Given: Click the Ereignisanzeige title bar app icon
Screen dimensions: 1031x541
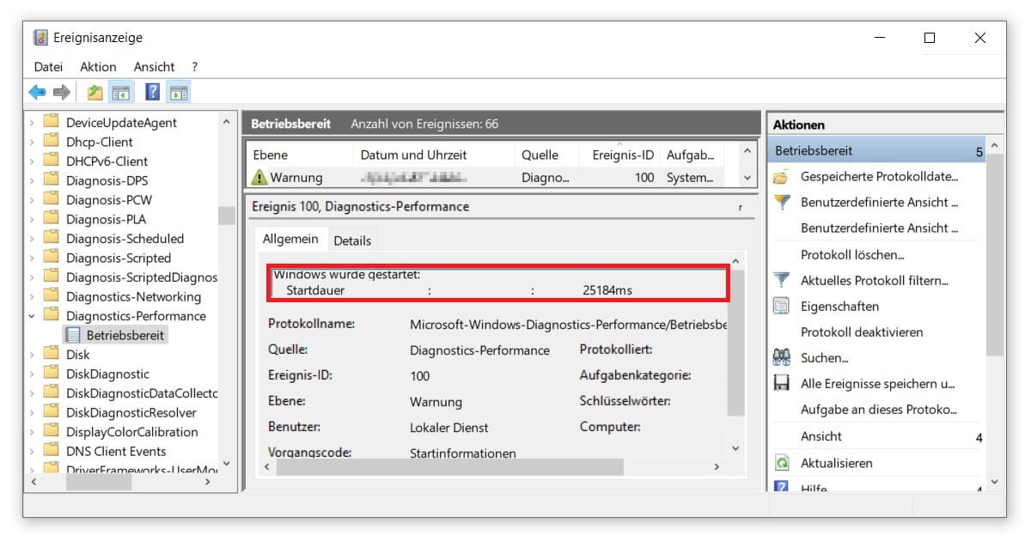Looking at the screenshot, I should point(40,38).
